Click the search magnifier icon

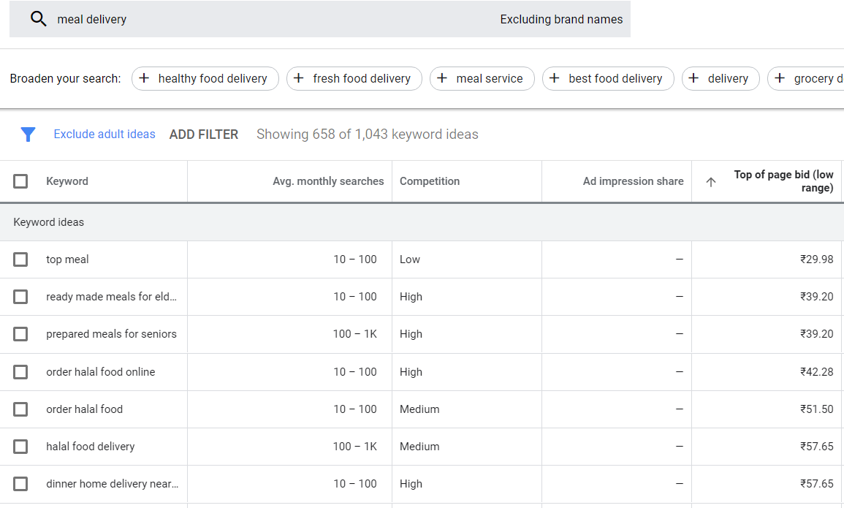click(38, 20)
